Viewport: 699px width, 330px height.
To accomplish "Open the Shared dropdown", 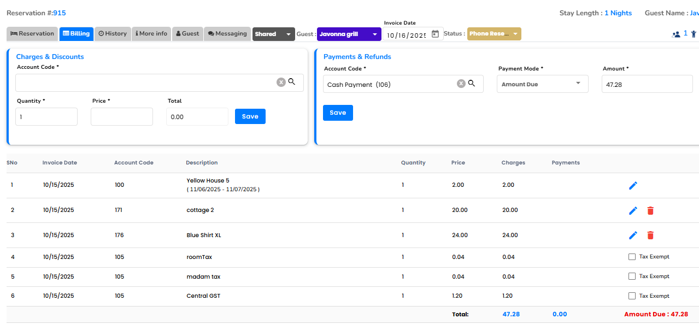I will 274,34.
